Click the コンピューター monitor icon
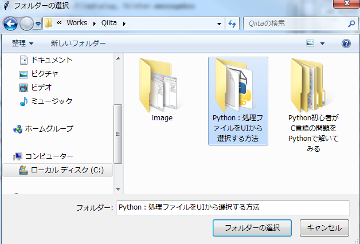Screen dimensions: 360x244 coord(18,156)
